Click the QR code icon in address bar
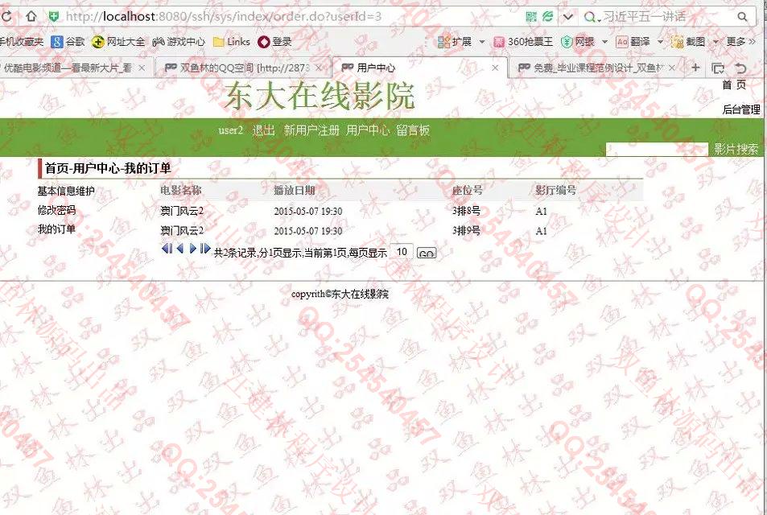 [530, 17]
